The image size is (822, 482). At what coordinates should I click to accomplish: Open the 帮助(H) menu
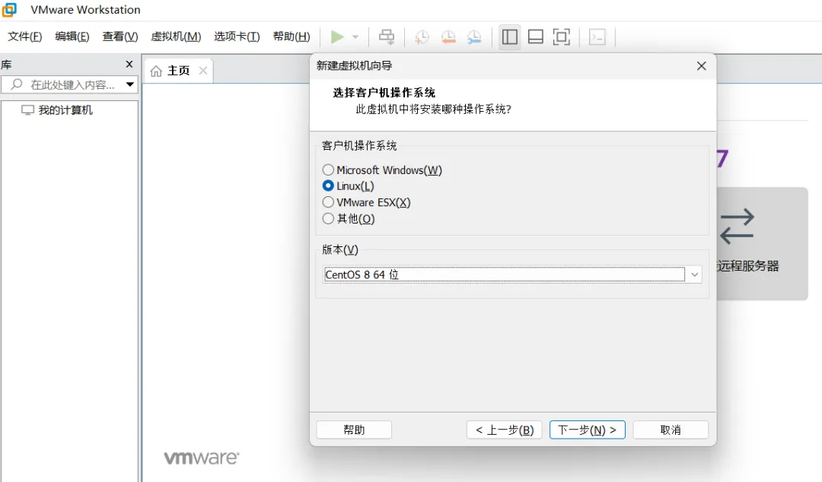(x=292, y=36)
